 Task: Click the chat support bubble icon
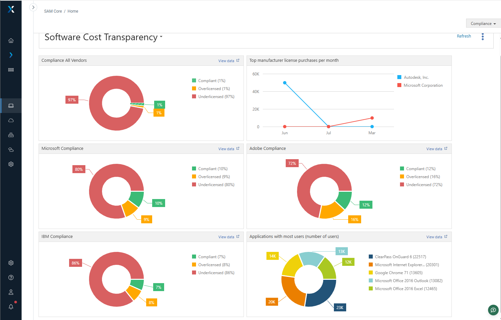(493, 310)
